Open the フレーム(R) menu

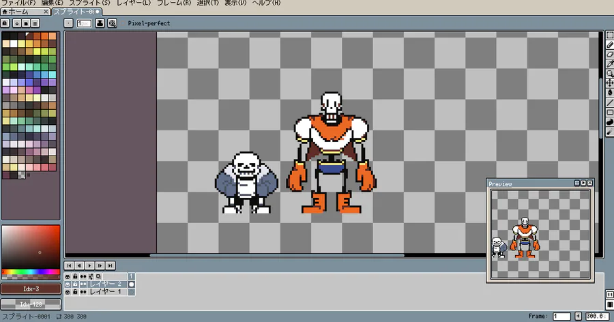click(174, 3)
